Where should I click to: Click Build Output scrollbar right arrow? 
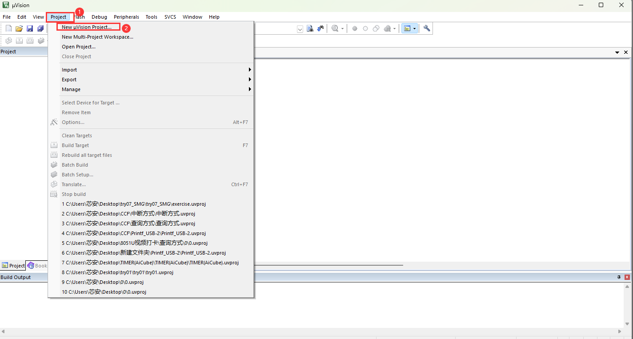620,331
